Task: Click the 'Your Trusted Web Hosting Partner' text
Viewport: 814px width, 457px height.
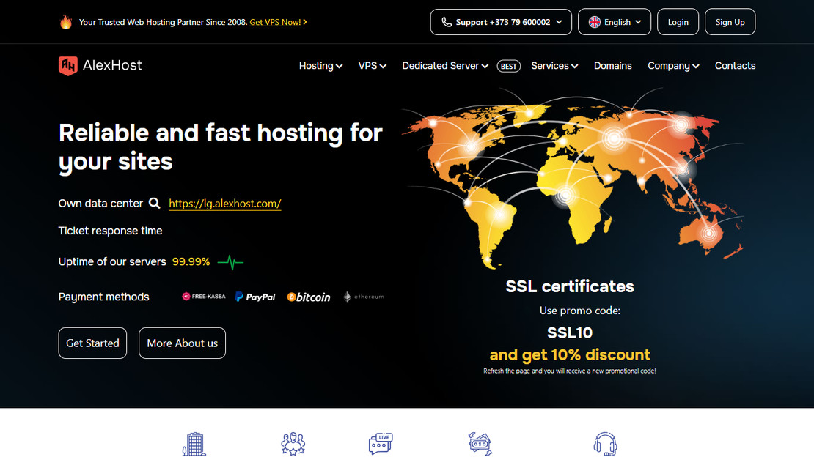Action: [163, 22]
